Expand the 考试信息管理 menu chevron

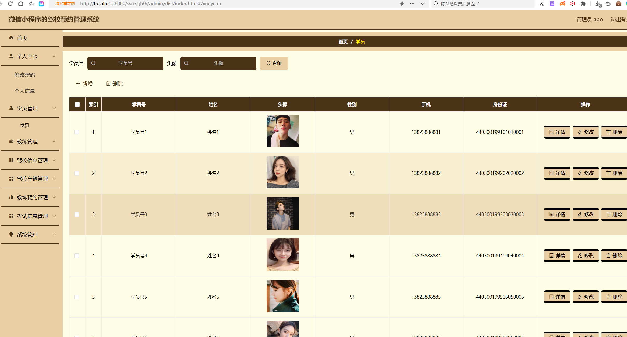(54, 216)
